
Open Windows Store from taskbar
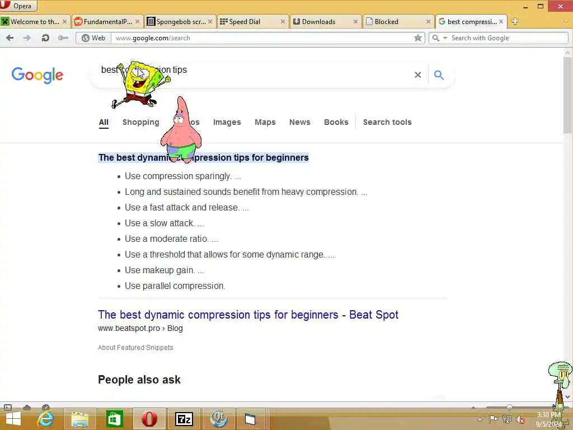click(114, 419)
